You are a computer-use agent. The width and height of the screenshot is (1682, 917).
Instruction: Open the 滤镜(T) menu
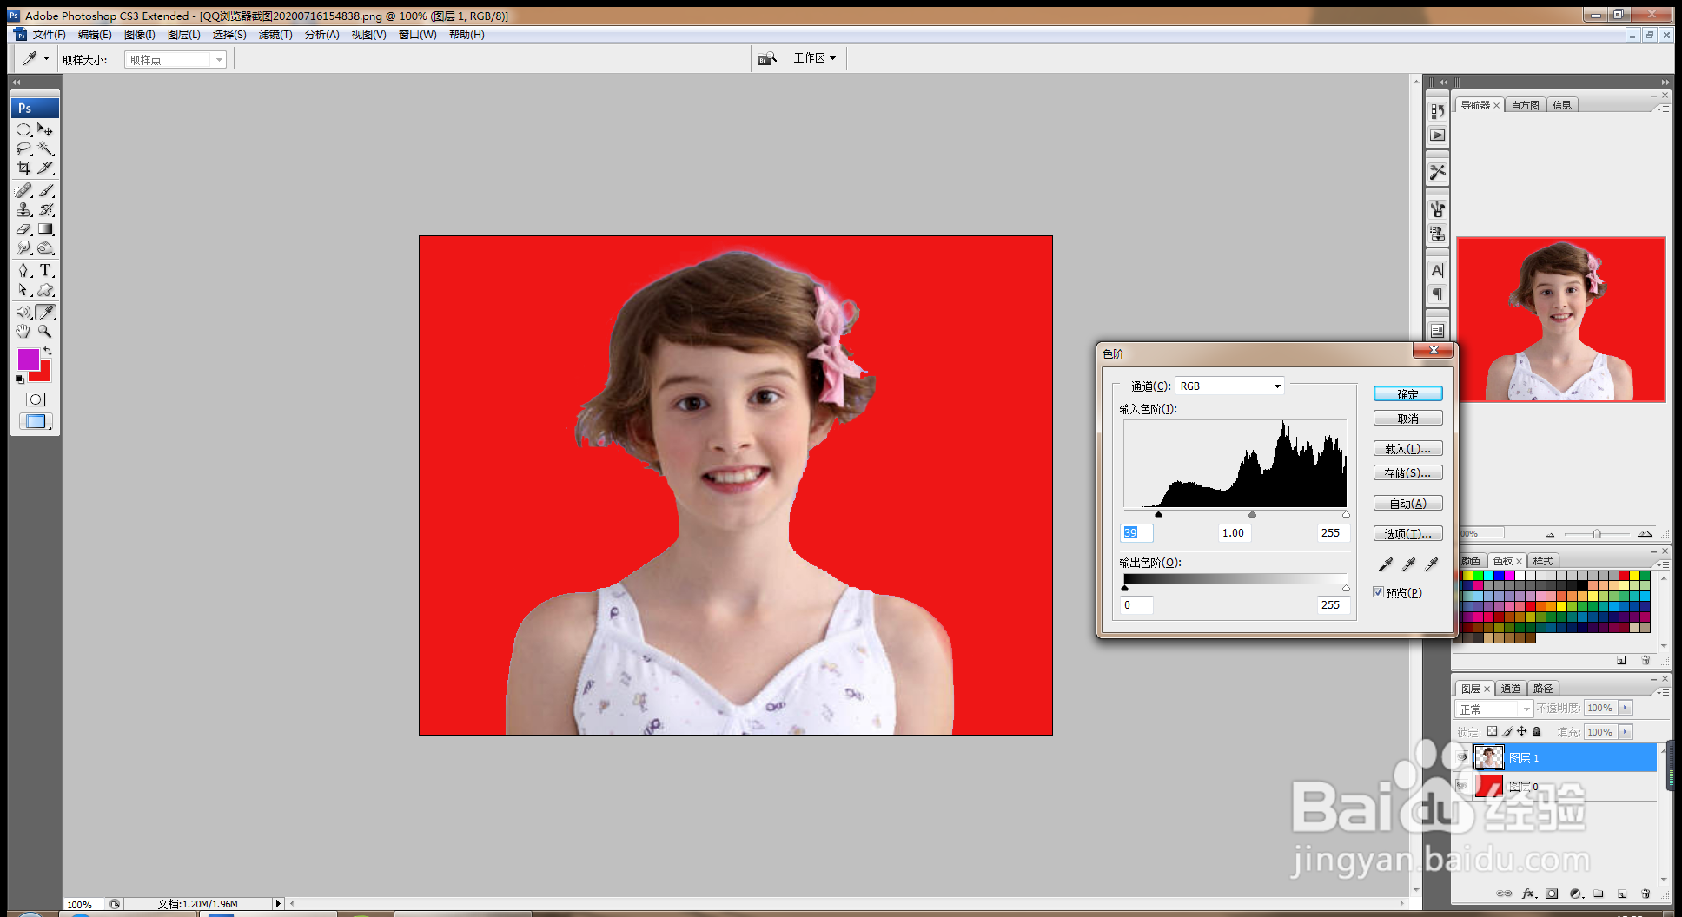coord(275,35)
